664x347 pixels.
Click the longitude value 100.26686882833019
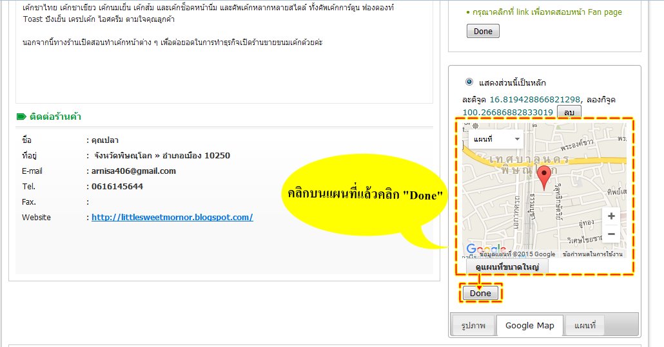507,112
